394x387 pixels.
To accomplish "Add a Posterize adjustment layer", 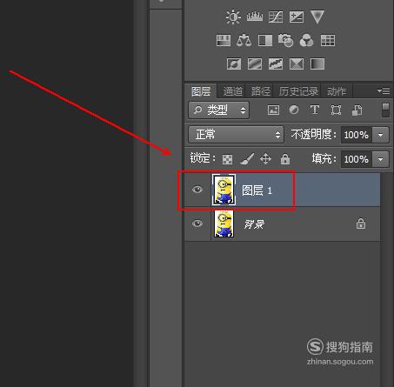I will 255,64.
